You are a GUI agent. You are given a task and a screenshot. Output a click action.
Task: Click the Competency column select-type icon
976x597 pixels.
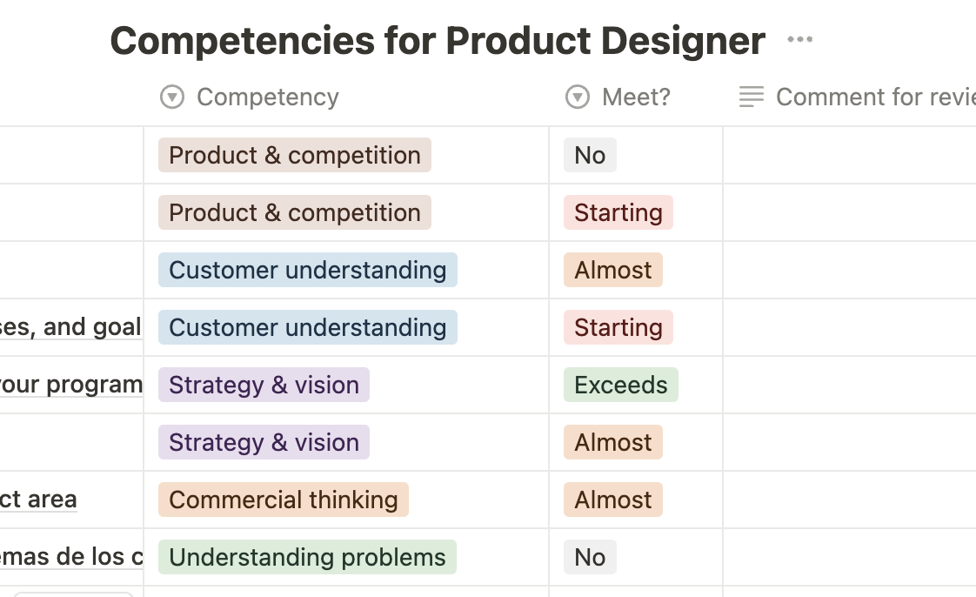click(172, 97)
